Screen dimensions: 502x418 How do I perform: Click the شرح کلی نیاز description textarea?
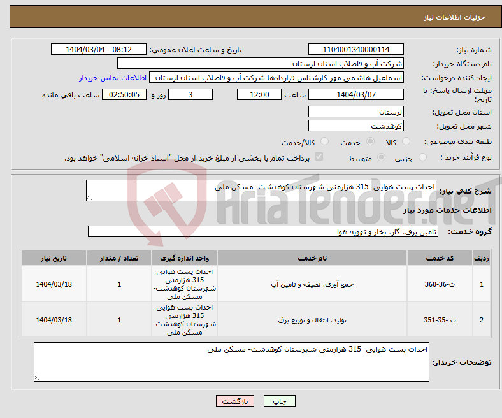pyautogui.click(x=261, y=191)
